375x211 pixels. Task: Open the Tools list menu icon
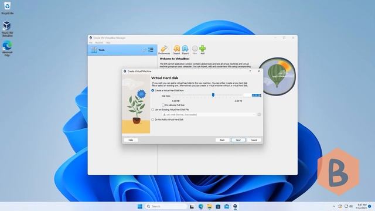(x=151, y=50)
